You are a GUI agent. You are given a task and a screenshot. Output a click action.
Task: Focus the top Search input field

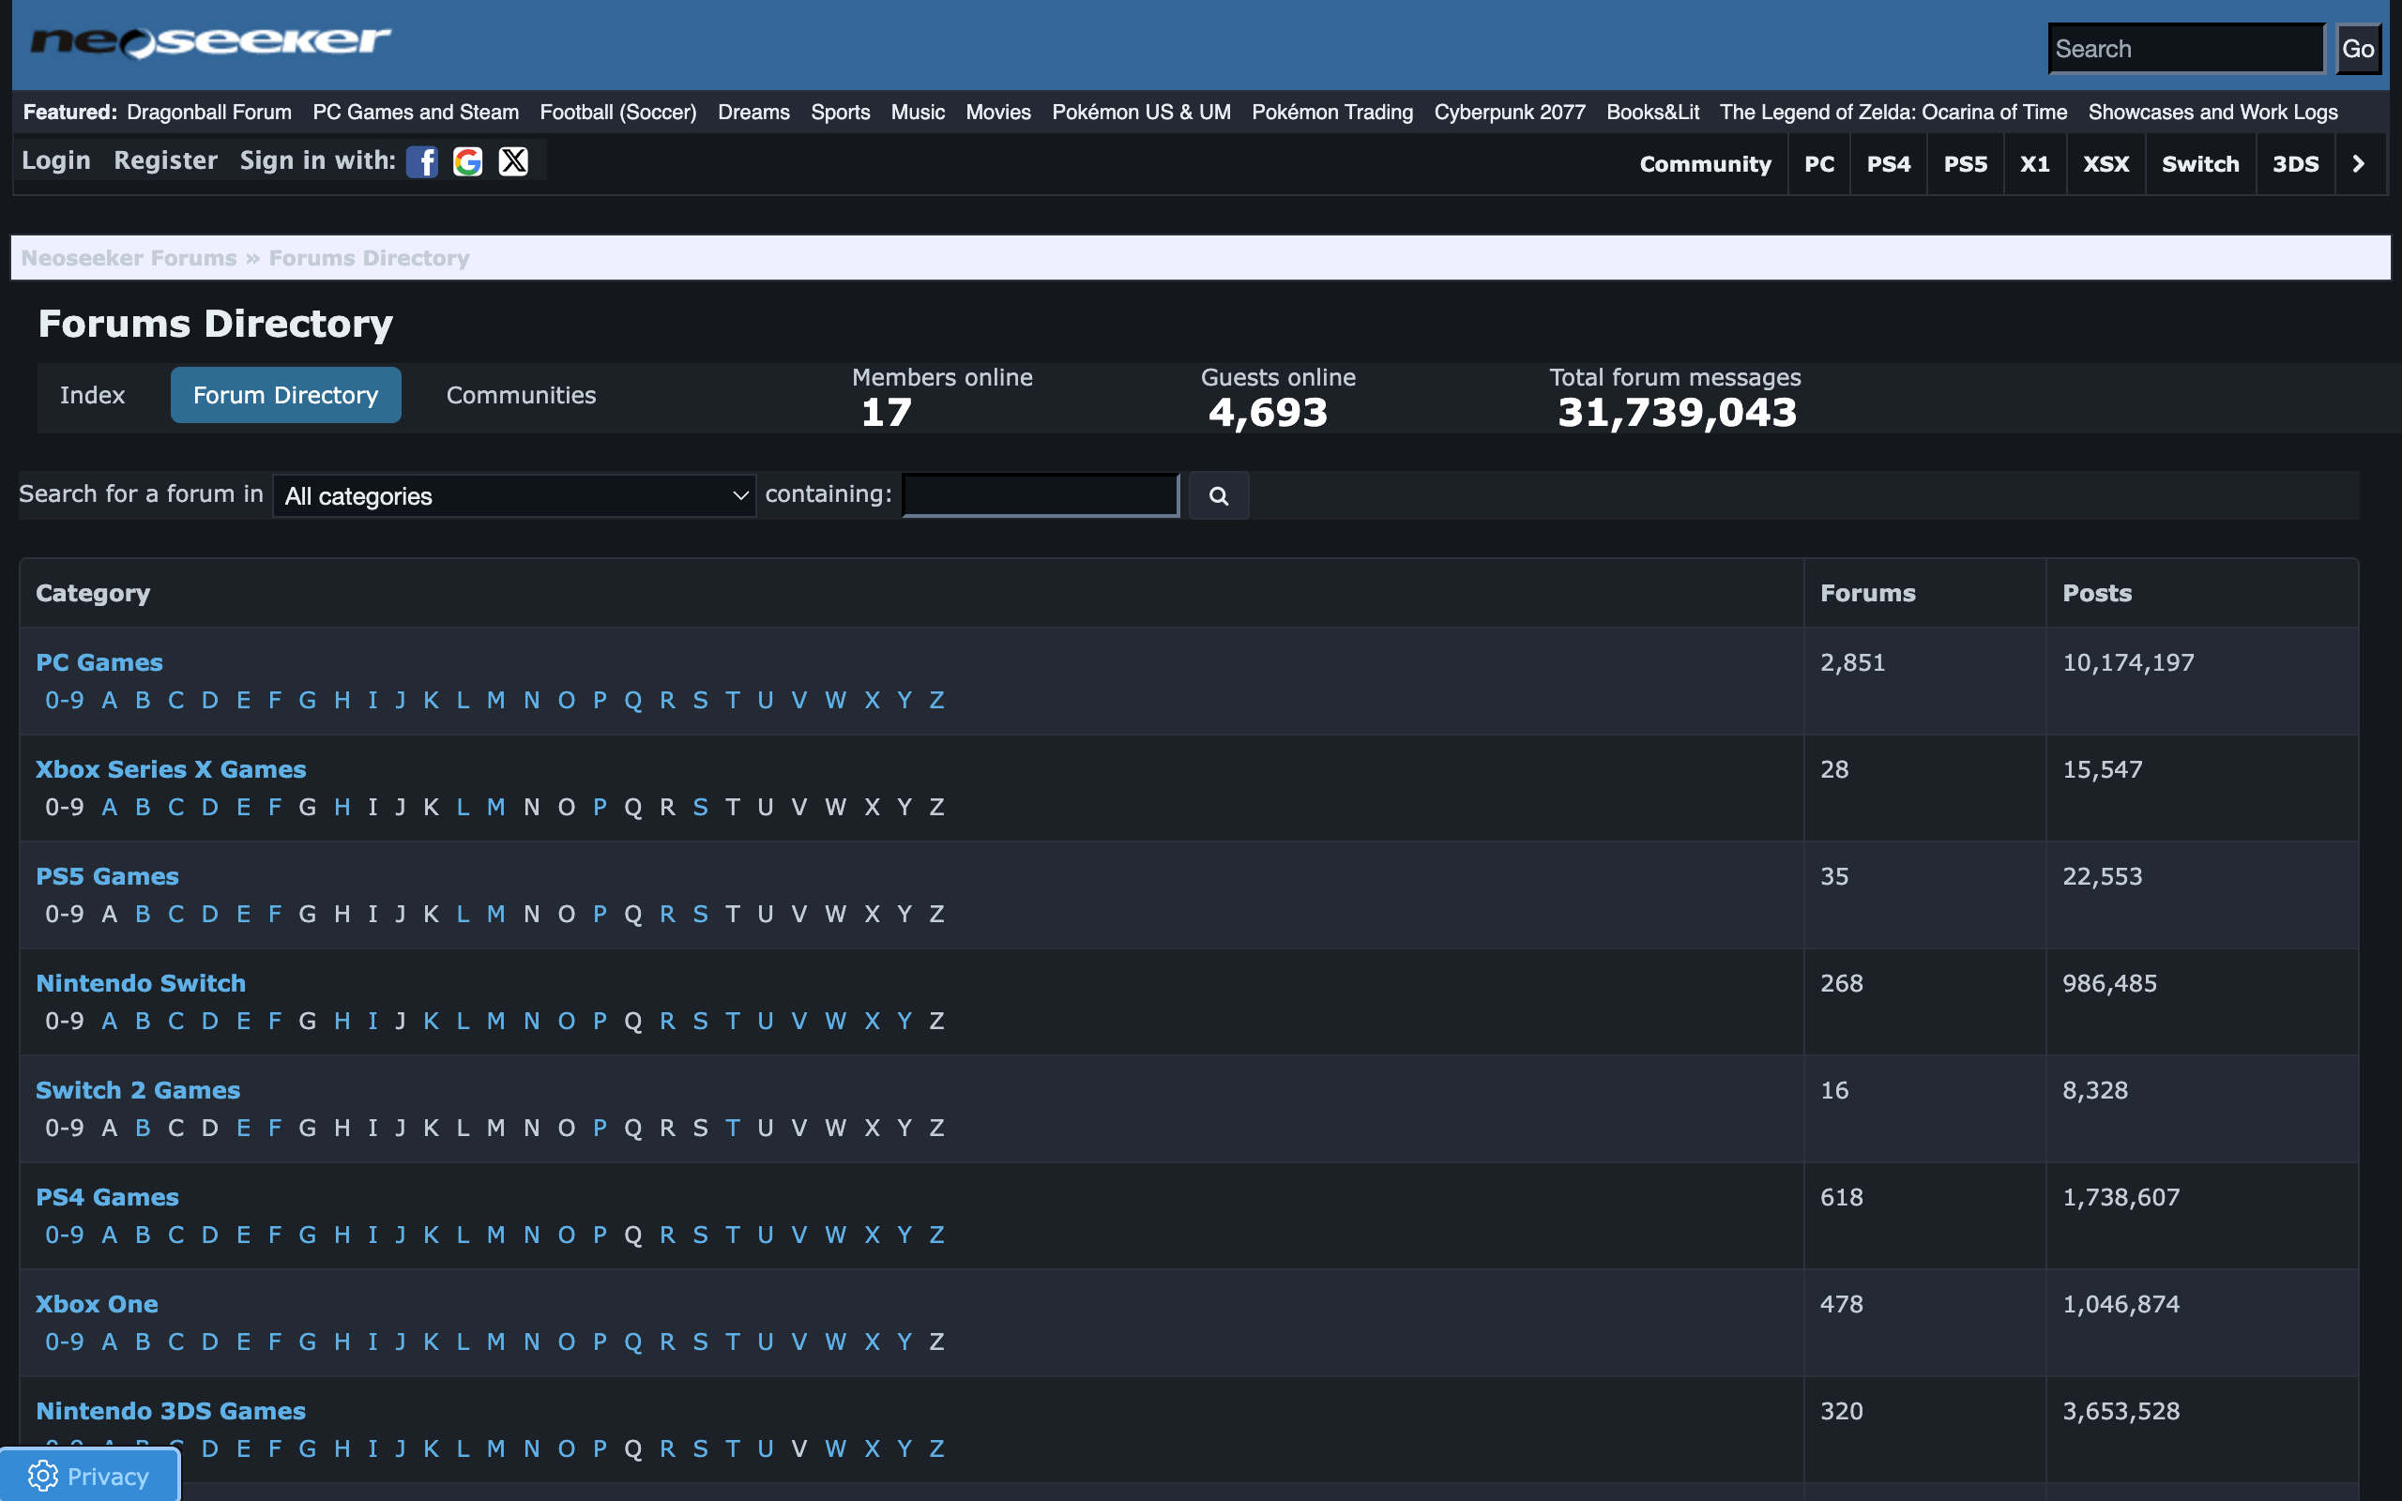[2186, 49]
